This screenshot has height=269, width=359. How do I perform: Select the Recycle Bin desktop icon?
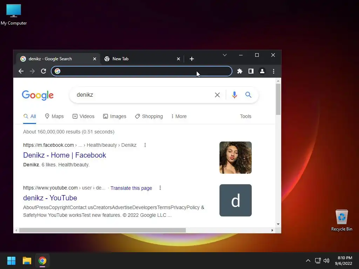click(x=341, y=220)
